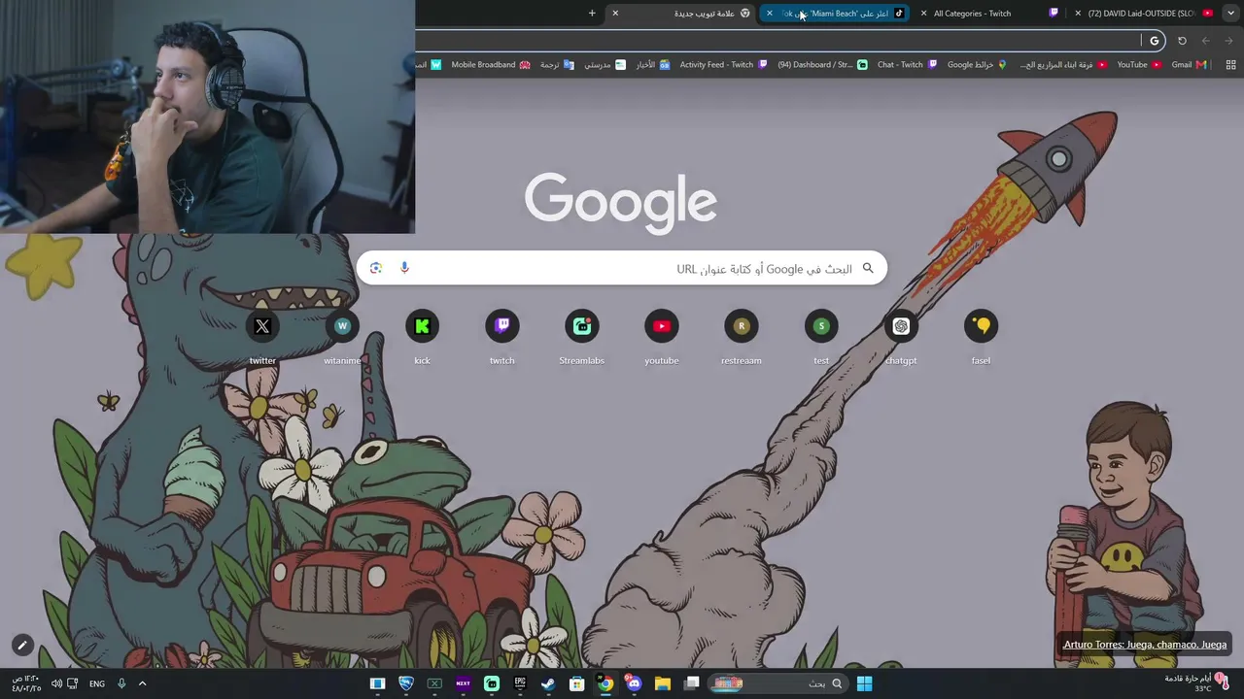Open clock and date in taskbar
The image size is (1244, 699).
[x=26, y=683]
